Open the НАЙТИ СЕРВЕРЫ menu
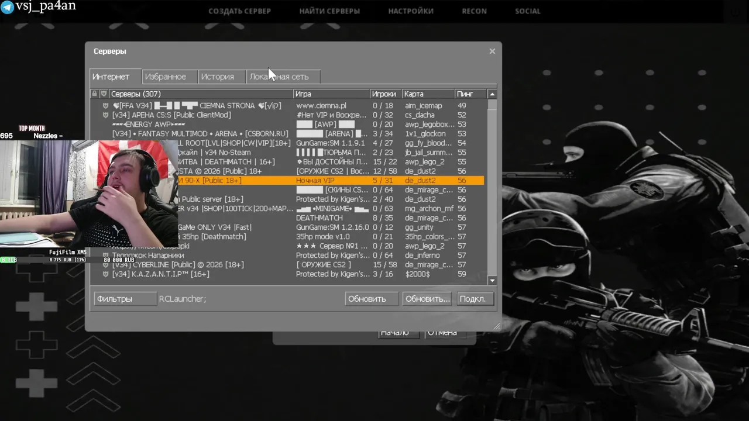This screenshot has width=749, height=421. click(329, 11)
